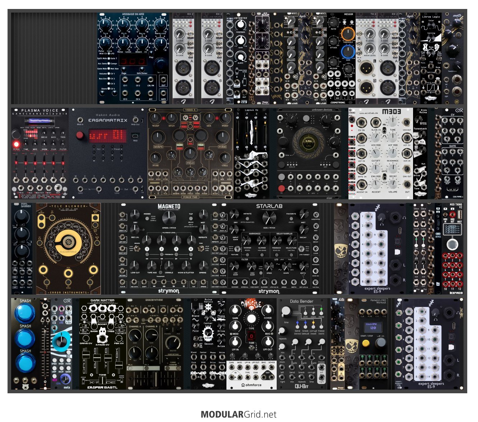This screenshot has width=478, height=422.
Task: Click the EaganMatrix red LED display
Action: coord(107,136)
